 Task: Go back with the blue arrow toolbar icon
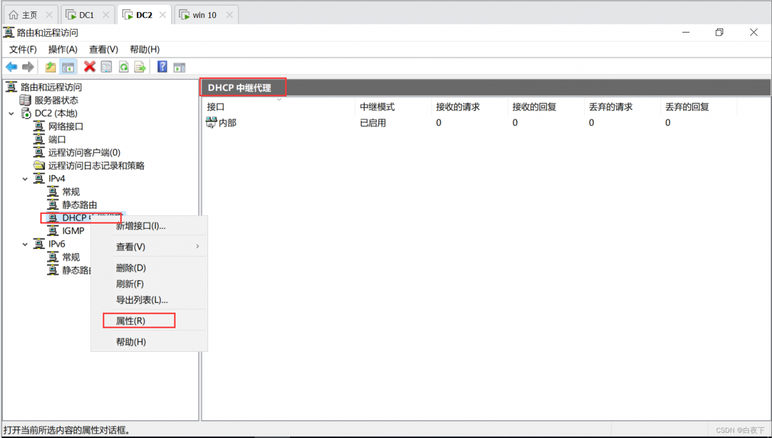pyautogui.click(x=11, y=67)
